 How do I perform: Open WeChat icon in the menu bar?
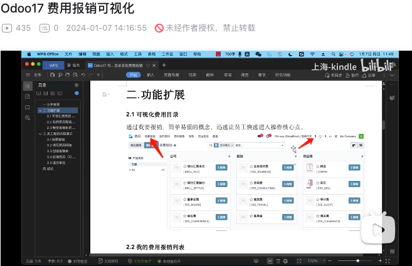click(258, 54)
